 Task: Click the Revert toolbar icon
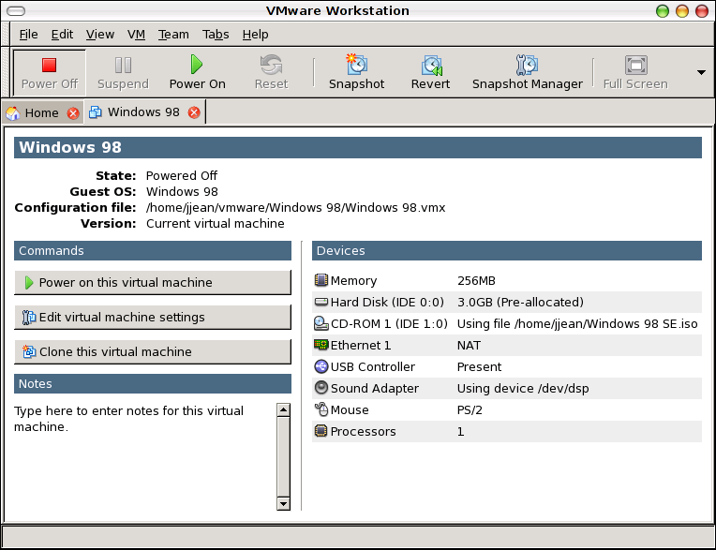430,65
